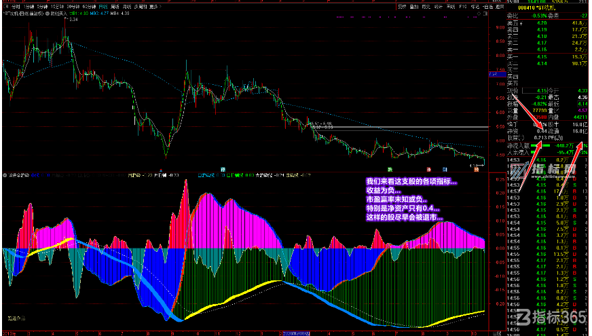Click the 卖五 price 4.20
Screen dimensions: 592x336
point(542,23)
